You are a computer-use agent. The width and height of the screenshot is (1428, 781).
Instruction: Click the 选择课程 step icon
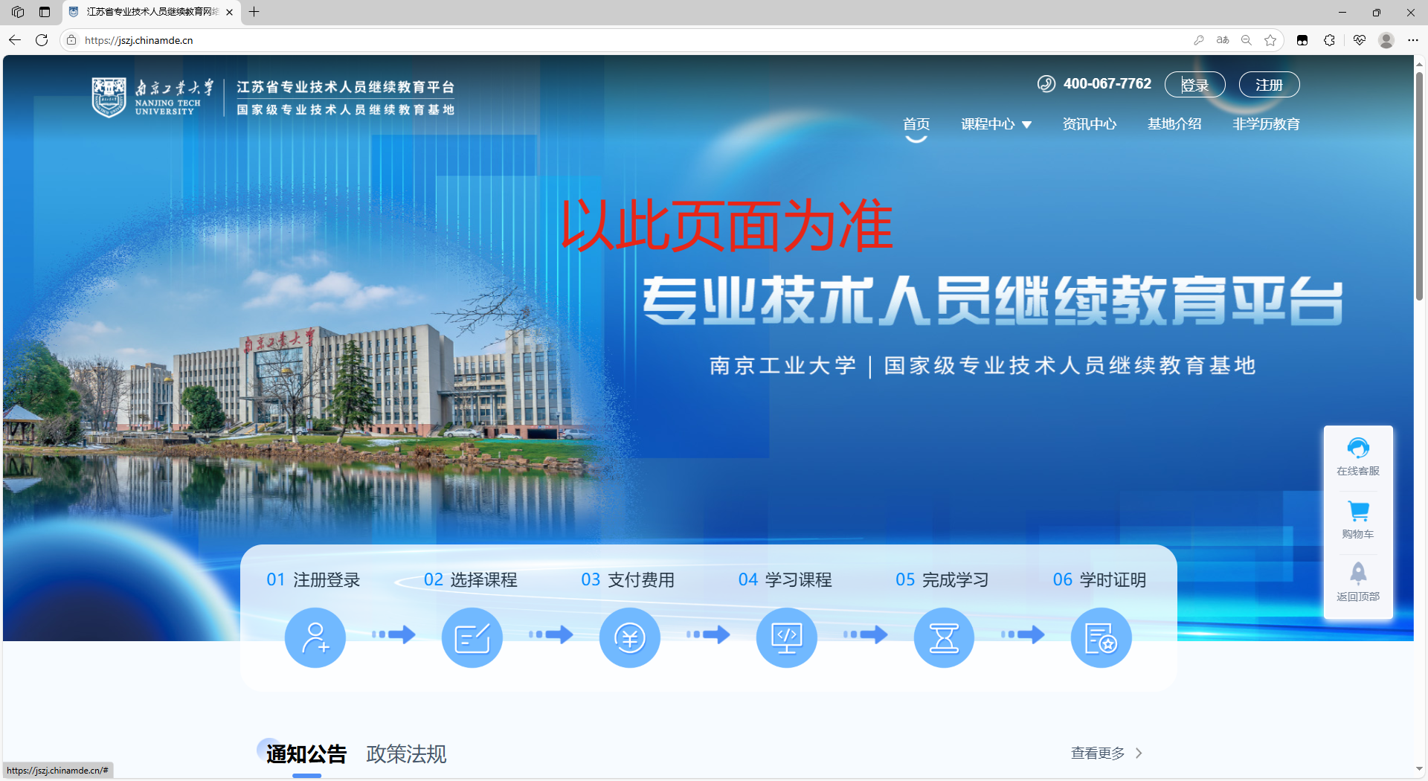click(x=472, y=637)
